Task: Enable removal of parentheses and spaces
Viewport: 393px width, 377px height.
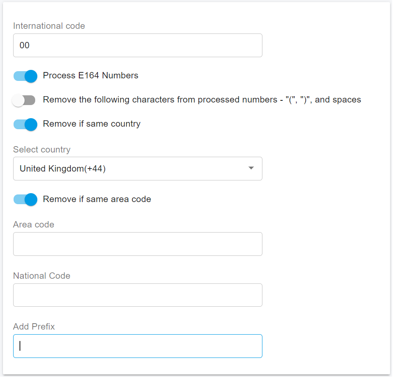Action: point(24,100)
